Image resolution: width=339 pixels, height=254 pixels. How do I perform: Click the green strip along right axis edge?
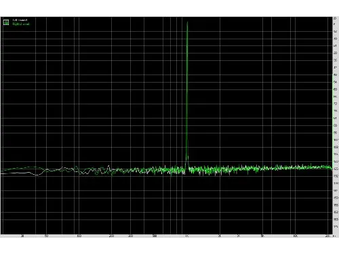pyautogui.click(x=332, y=120)
